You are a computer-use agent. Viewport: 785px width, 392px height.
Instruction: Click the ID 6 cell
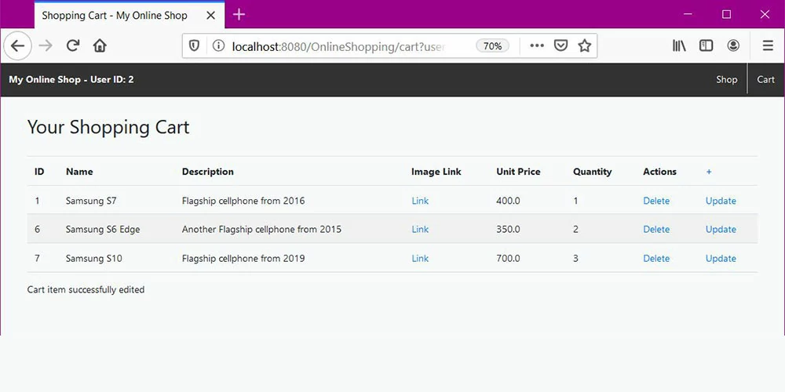[x=37, y=230]
